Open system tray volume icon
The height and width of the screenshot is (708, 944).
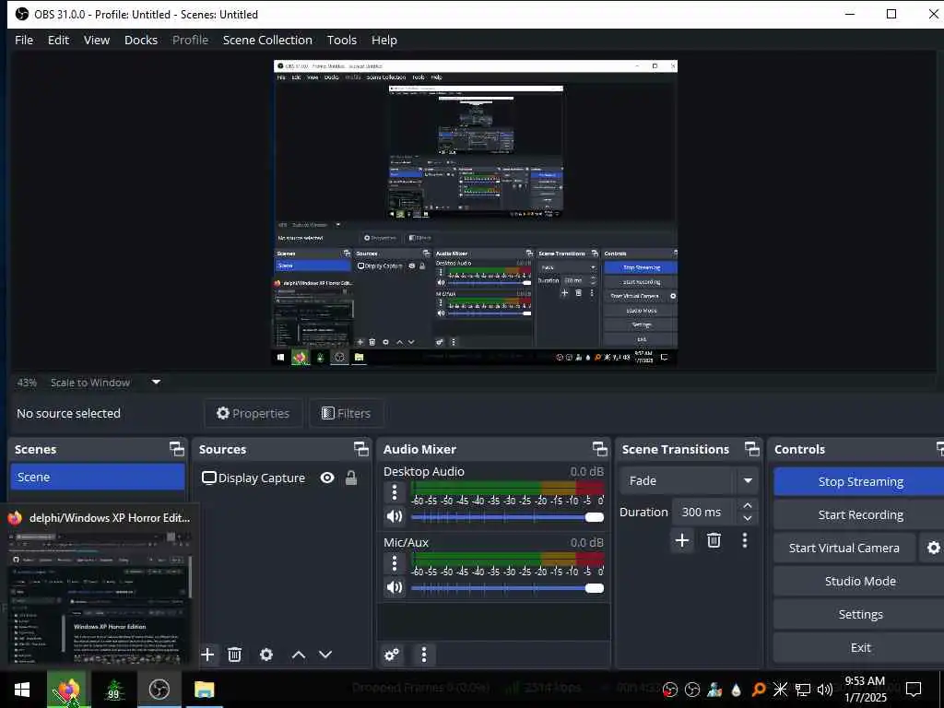point(825,690)
